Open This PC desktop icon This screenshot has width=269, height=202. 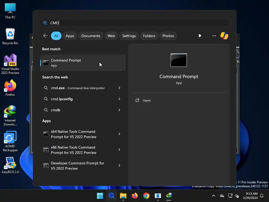coord(10,11)
